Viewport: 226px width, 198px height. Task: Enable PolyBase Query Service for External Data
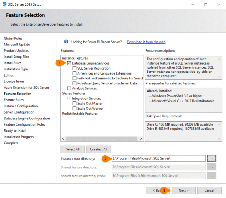coord(74,83)
